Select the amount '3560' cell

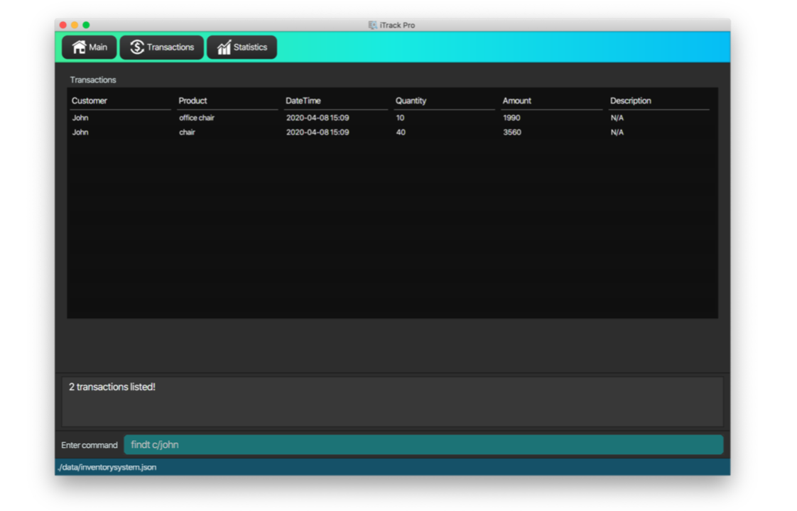tap(512, 132)
